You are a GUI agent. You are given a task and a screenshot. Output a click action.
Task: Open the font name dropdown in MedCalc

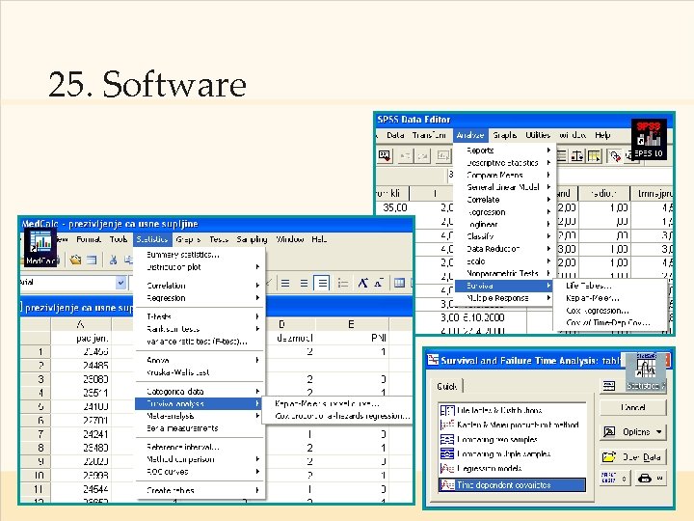coord(120,283)
